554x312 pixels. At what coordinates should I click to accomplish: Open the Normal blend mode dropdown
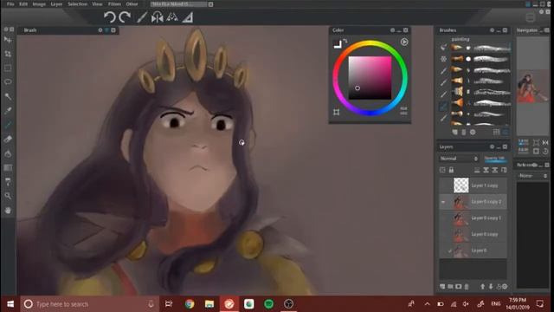(459, 159)
